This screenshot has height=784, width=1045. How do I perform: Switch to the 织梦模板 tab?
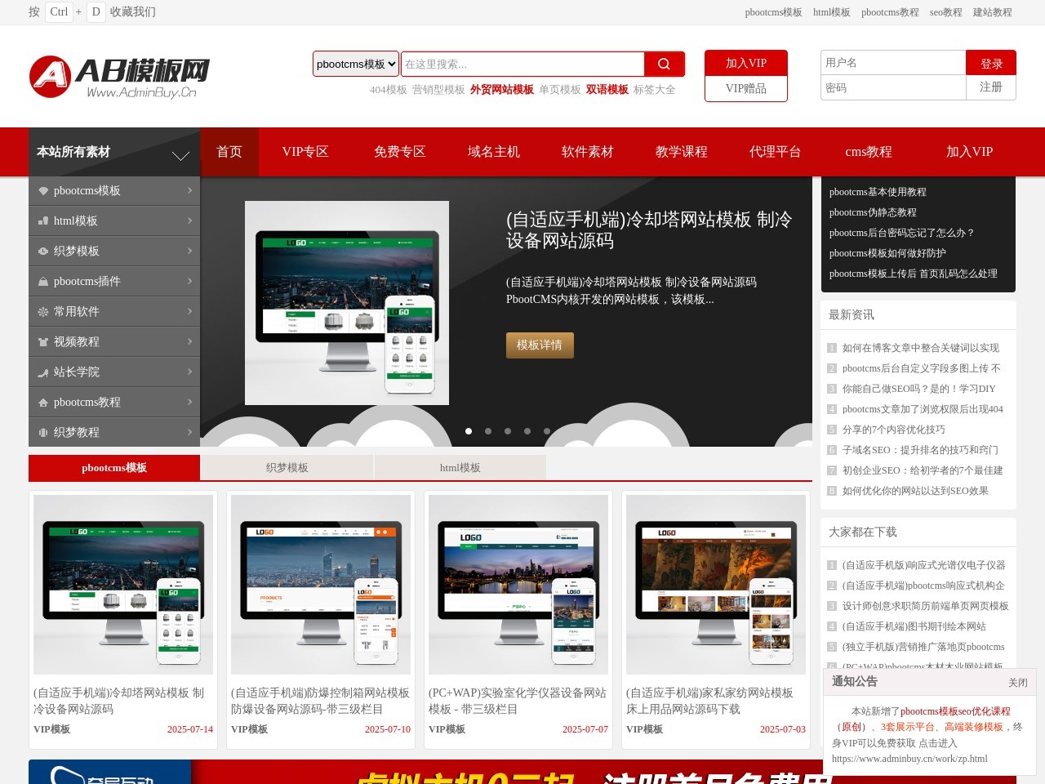287,467
